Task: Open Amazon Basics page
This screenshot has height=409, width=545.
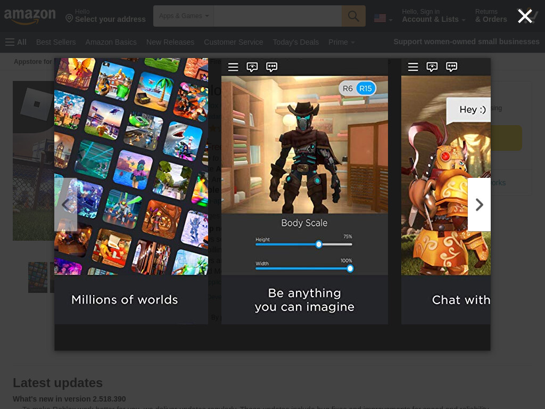Action: (x=111, y=42)
